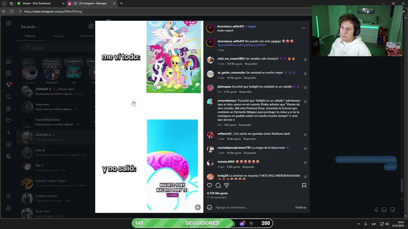Viewport: 408px width, 229px height.
Task: Like krolg28's comment
Action: coord(305,177)
